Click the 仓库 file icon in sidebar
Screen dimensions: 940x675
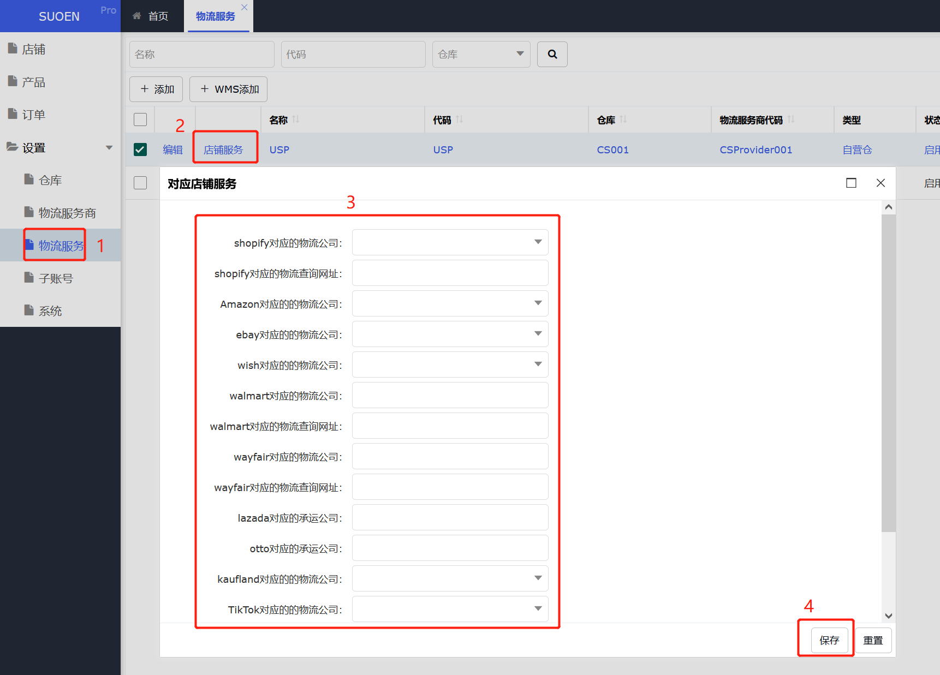tap(29, 180)
